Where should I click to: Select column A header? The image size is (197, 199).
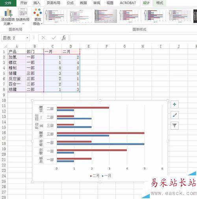(17, 46)
